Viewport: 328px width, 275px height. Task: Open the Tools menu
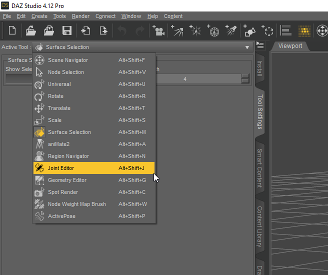[59, 16]
